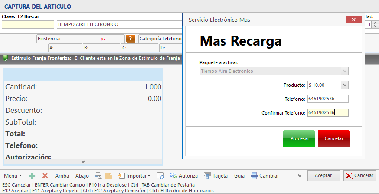The width and height of the screenshot is (379, 194).
Task: Click the TIEMPO AIRE ELECTRONICO description field
Action: click(119, 24)
